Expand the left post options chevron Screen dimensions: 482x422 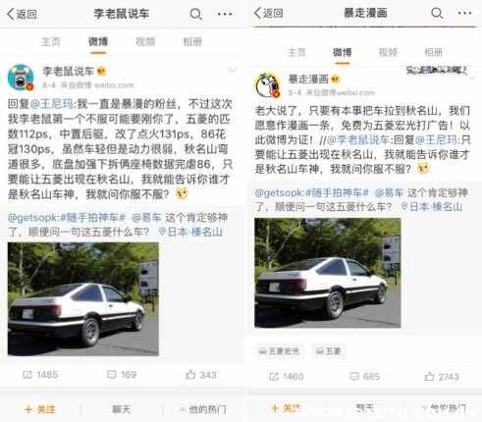tap(233, 70)
